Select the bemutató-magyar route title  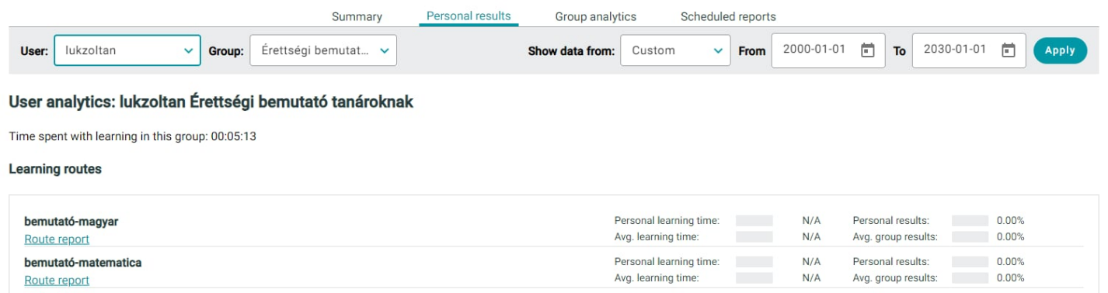(71, 222)
